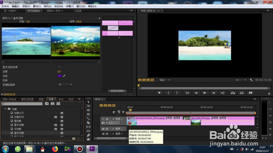Switch to the 媒体浏览器 tab

(x=27, y=99)
